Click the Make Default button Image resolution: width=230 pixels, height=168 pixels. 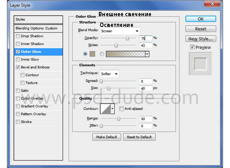click(x=107, y=137)
